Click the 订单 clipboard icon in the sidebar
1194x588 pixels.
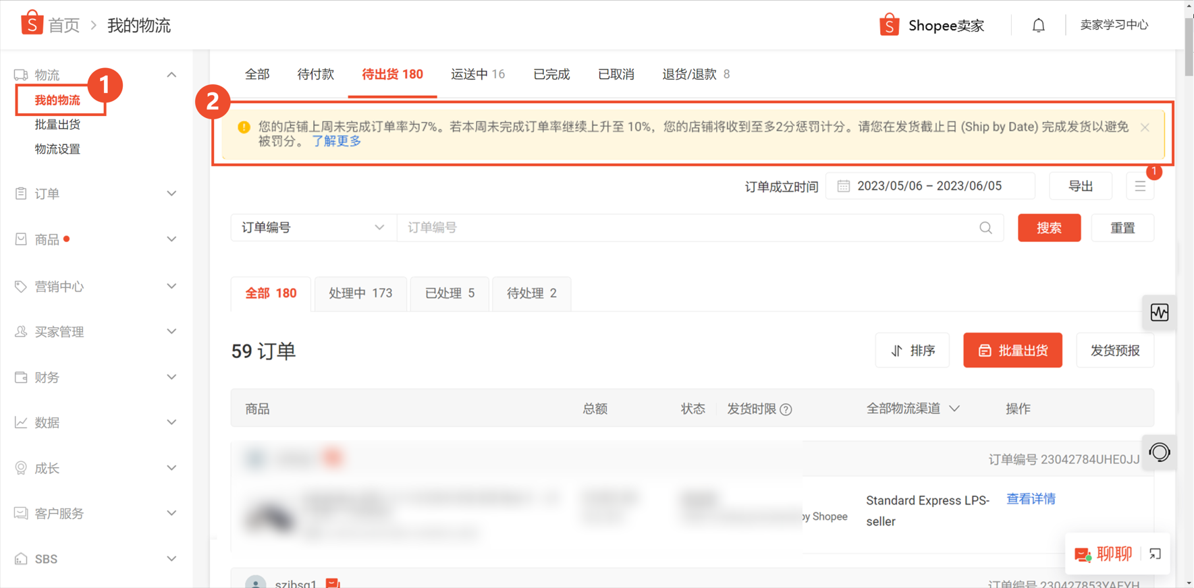pos(21,194)
